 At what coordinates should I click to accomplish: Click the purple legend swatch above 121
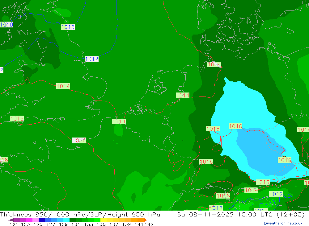click(x=17, y=220)
